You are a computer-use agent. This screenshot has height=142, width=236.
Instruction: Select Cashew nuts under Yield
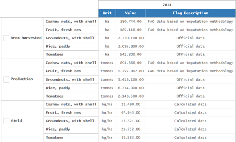click(71, 104)
